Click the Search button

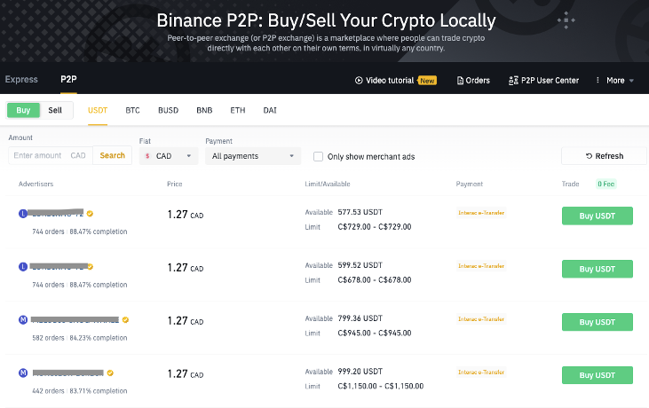(x=112, y=155)
